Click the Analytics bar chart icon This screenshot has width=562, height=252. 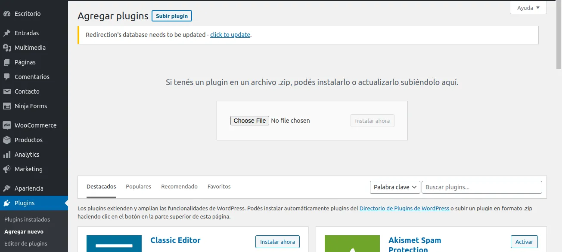coord(7,155)
